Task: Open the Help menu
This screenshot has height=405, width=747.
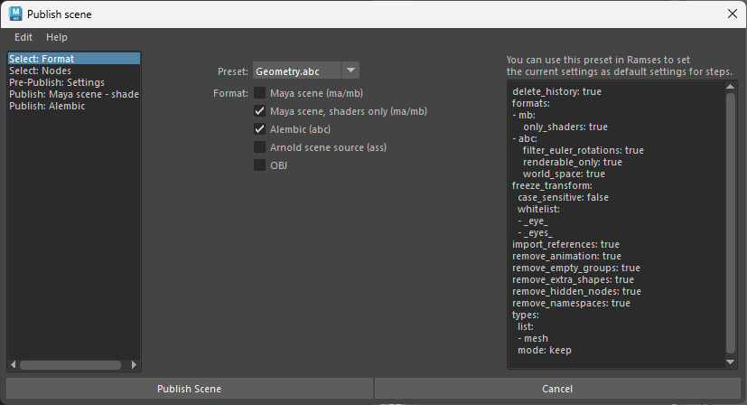Action: (x=57, y=37)
